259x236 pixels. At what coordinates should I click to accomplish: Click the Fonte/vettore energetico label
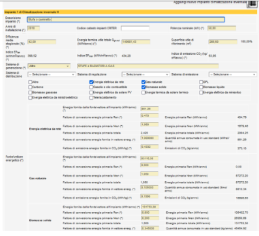[14, 158]
